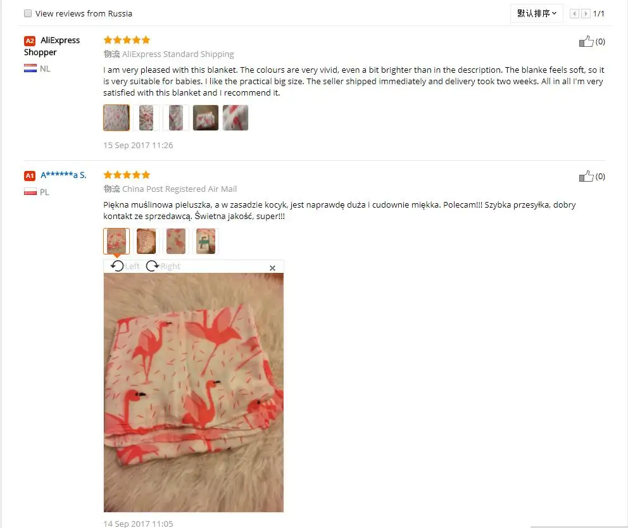Rotate the enlarged photo right
Viewport: 628px width, 528px height.
pos(163,266)
